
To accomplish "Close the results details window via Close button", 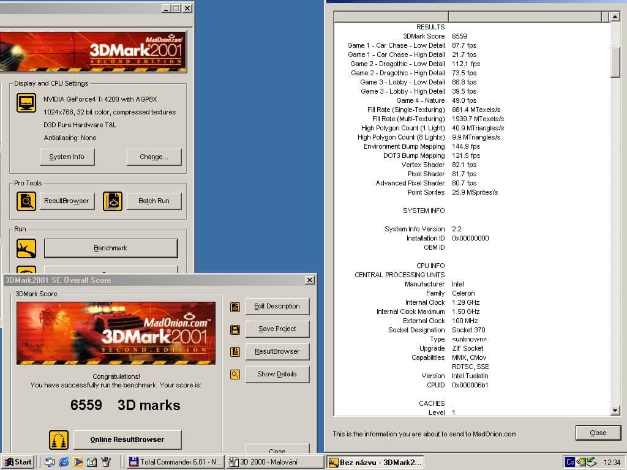I will pyautogui.click(x=598, y=433).
